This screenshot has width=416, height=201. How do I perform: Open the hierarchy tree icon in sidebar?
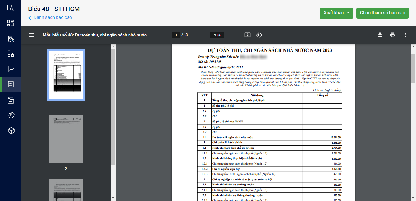[10, 53]
